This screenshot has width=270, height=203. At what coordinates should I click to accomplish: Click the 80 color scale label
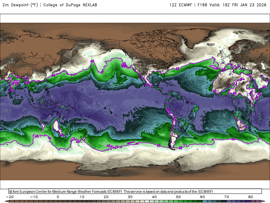(x=251, y=197)
